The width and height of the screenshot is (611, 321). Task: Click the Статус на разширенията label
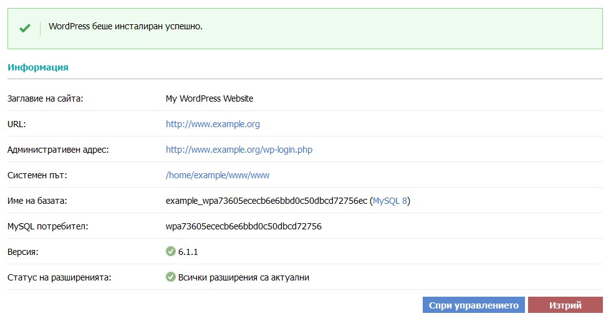pyautogui.click(x=59, y=277)
